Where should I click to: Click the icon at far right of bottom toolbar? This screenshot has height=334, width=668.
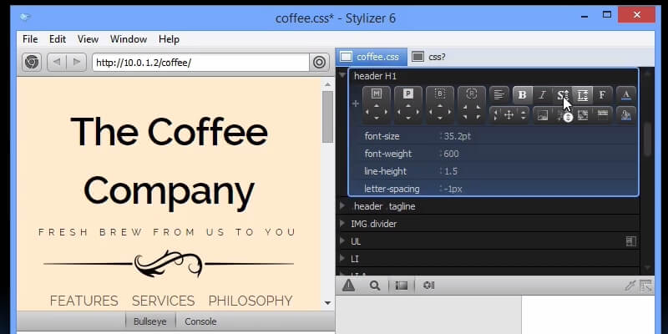coord(645,286)
